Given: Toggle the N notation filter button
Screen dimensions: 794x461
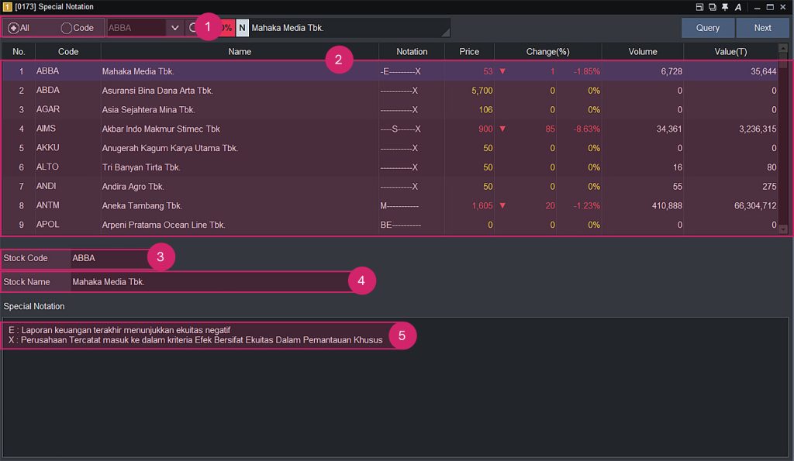Looking at the screenshot, I should pos(241,27).
